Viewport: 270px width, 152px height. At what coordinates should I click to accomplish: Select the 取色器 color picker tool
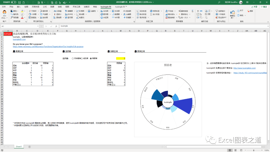(14, 17)
